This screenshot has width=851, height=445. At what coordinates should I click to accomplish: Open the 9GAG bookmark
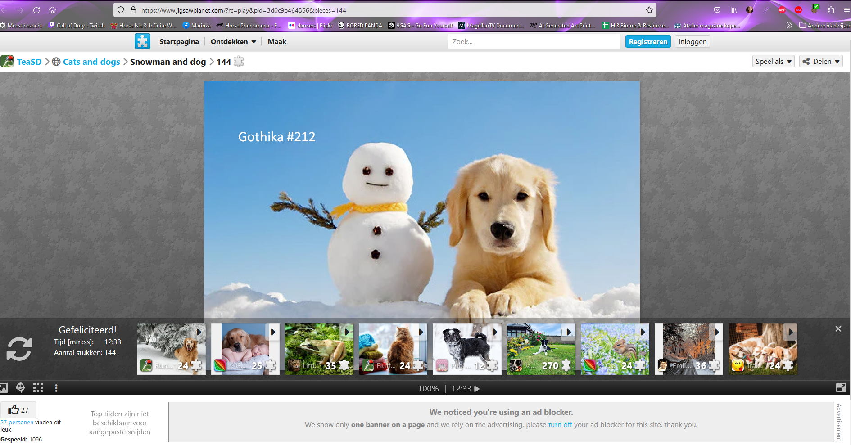(x=421, y=25)
